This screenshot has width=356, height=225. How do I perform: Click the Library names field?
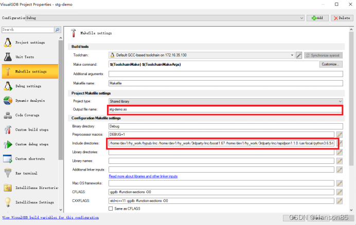(x=221, y=161)
